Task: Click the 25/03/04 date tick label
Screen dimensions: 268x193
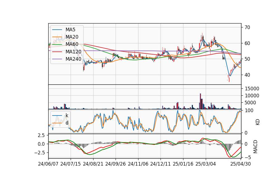Action: click(206, 164)
